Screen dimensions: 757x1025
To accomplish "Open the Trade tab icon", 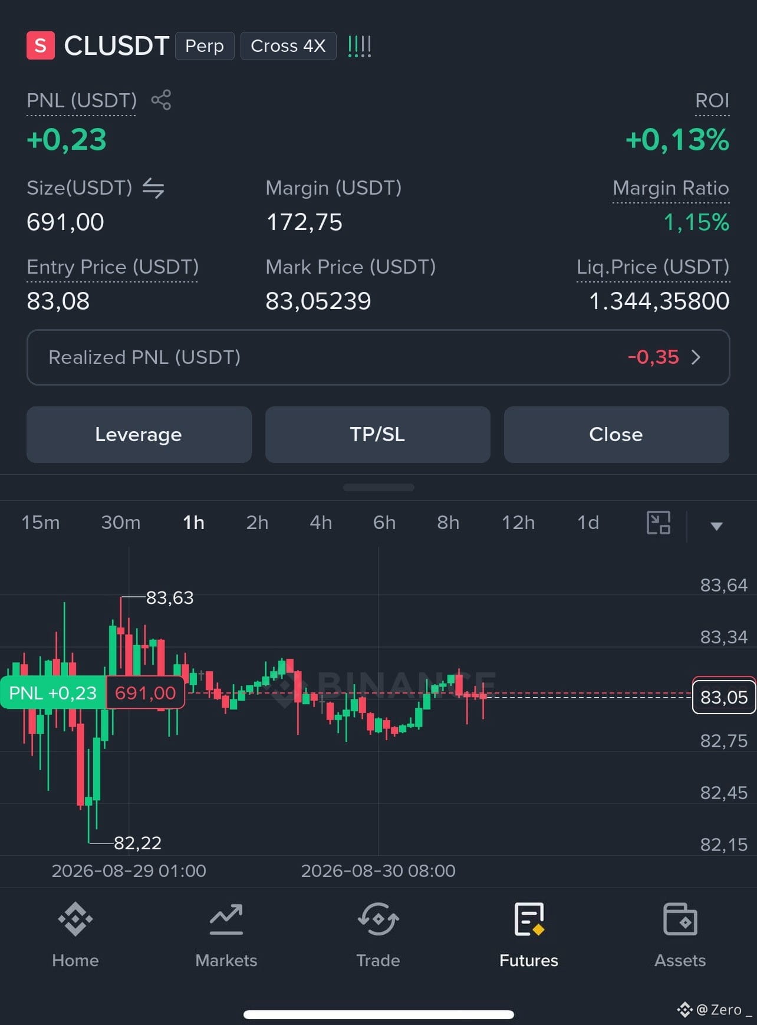I will 378,919.
